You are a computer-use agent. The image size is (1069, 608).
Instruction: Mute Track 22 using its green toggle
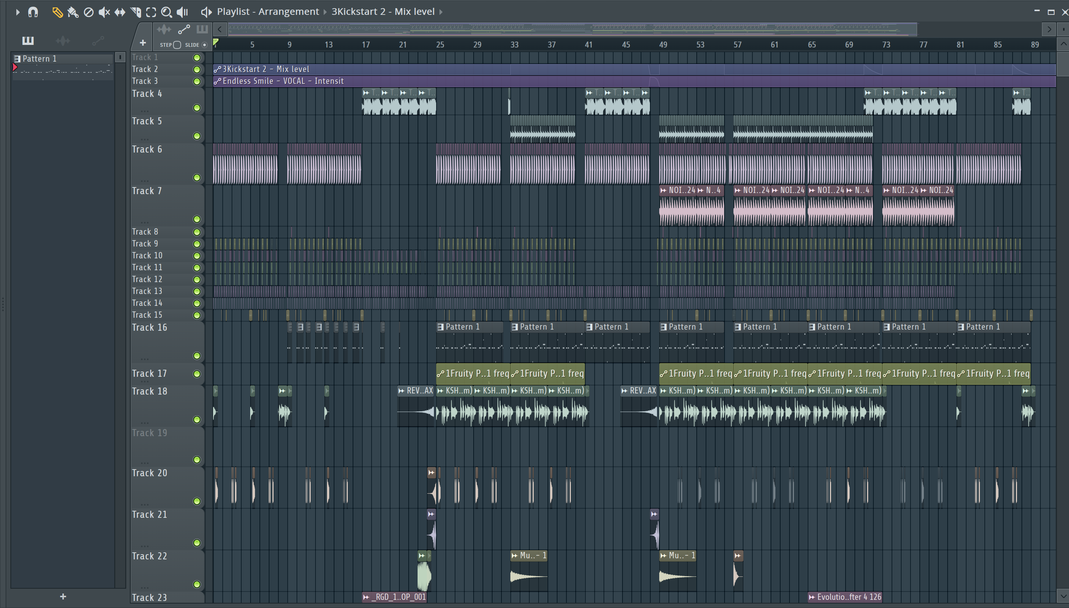pos(197,585)
